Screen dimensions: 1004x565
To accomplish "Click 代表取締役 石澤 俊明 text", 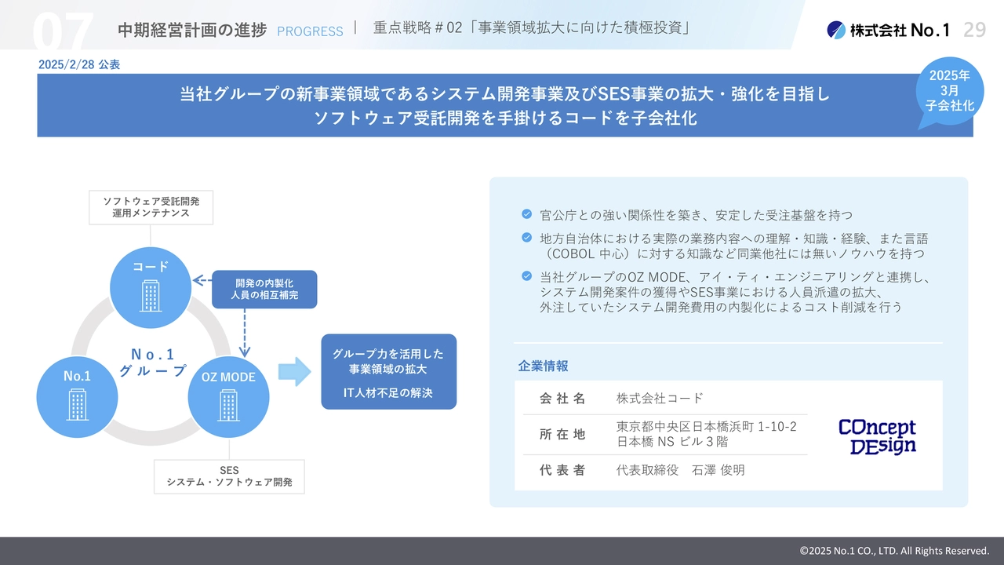I will (x=681, y=470).
